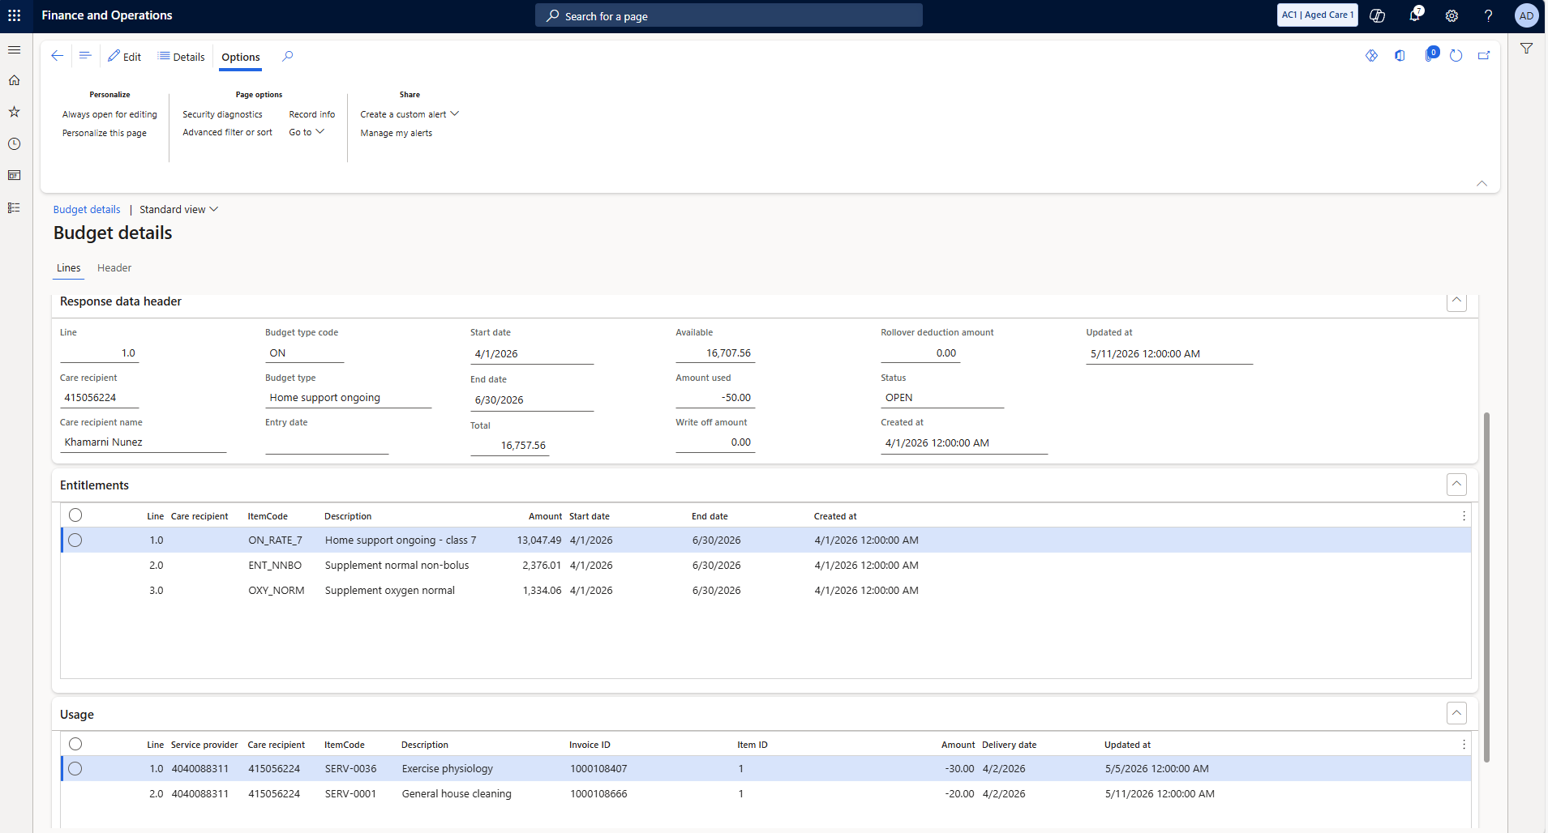The image size is (1548, 833).
Task: Open Recent clock icon in sidebar
Action: pyautogui.click(x=15, y=143)
